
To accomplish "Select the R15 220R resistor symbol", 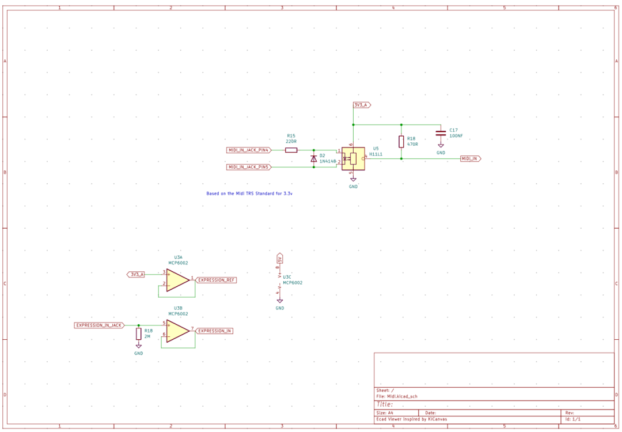I will click(291, 150).
